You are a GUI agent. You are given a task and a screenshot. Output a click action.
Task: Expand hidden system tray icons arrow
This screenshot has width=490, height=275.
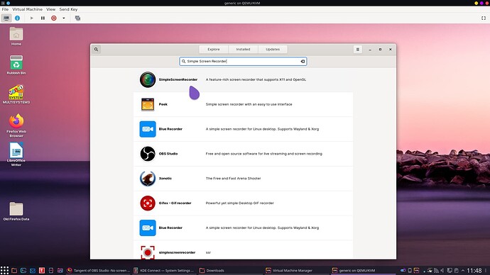463,271
